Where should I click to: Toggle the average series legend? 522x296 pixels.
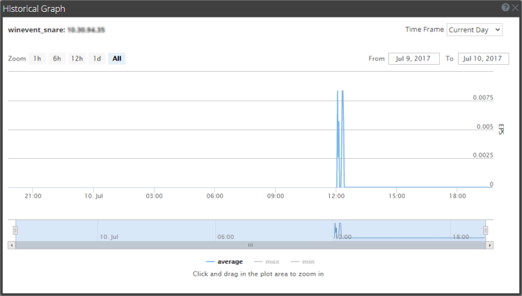coord(224,262)
